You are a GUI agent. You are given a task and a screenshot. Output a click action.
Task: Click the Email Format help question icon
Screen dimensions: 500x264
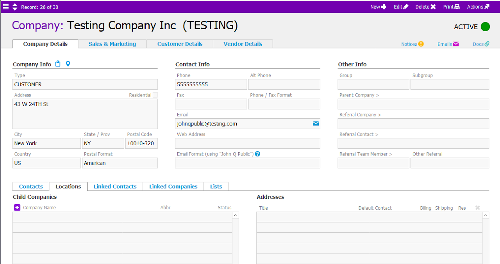257,154
